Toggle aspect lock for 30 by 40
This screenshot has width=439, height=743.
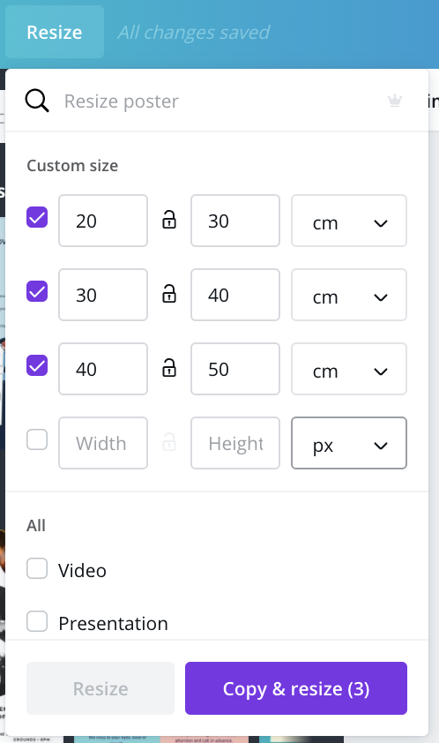tap(169, 294)
